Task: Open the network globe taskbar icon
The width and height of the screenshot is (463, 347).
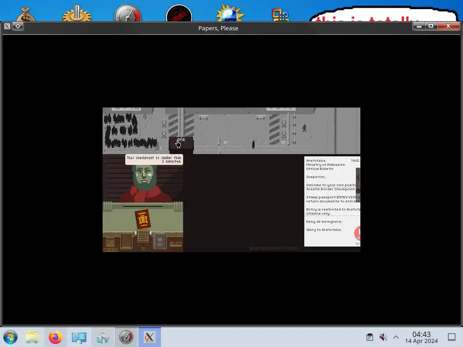Action: coord(103,338)
